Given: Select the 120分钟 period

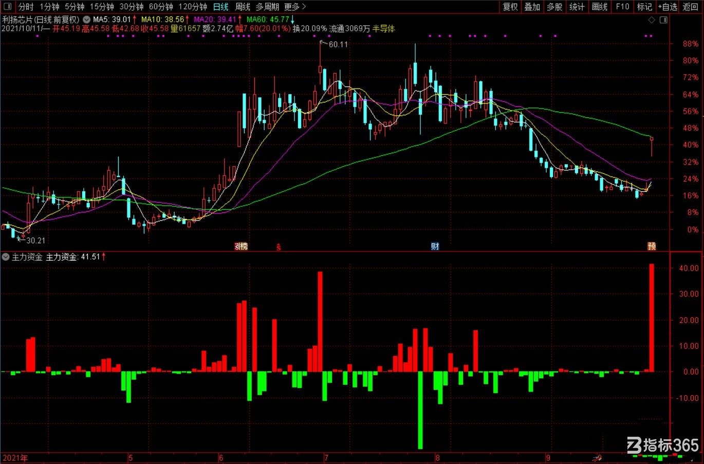Looking at the screenshot, I should [193, 7].
